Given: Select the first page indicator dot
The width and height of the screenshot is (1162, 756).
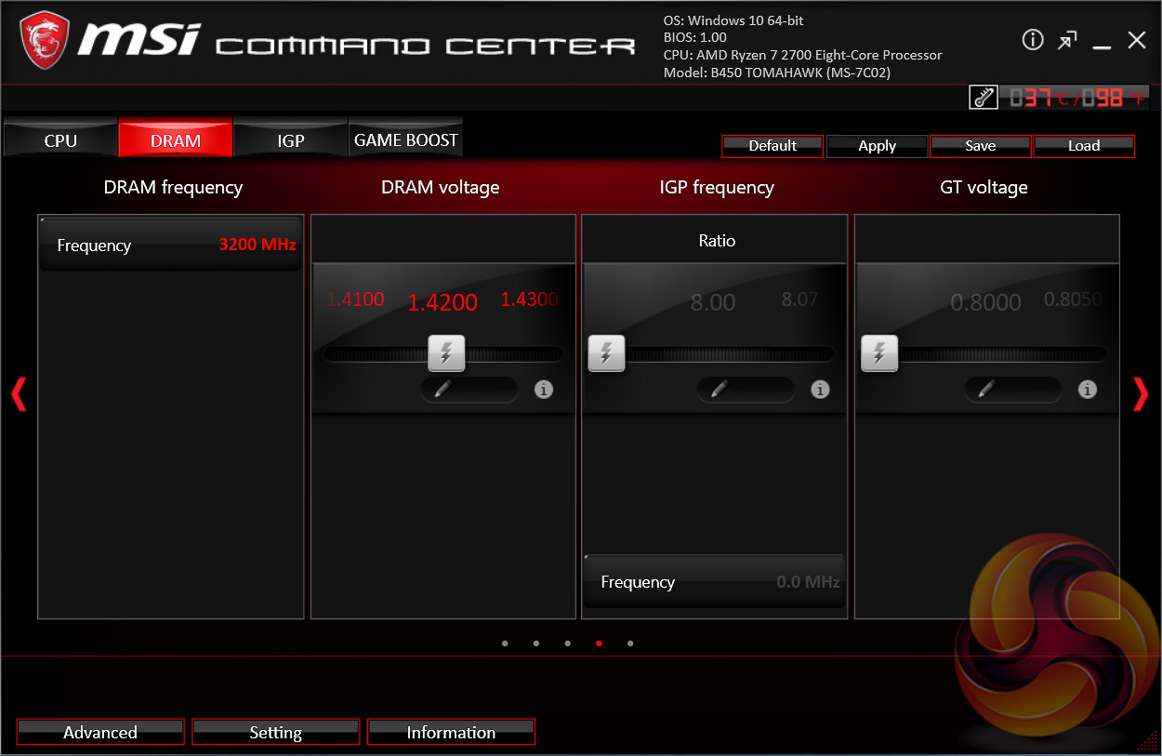Looking at the screenshot, I should pyautogui.click(x=505, y=643).
